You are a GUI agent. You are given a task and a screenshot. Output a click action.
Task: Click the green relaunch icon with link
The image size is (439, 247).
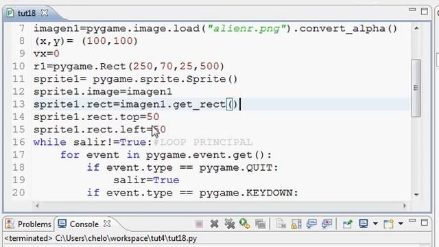click(x=245, y=224)
